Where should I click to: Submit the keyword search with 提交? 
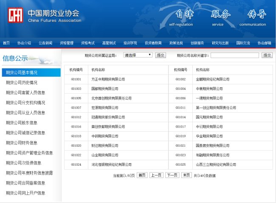point(267,55)
